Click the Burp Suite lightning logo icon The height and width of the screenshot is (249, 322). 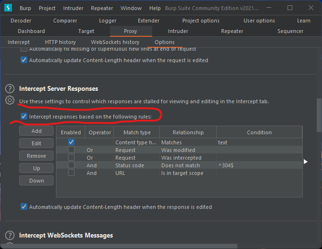tap(8, 8)
